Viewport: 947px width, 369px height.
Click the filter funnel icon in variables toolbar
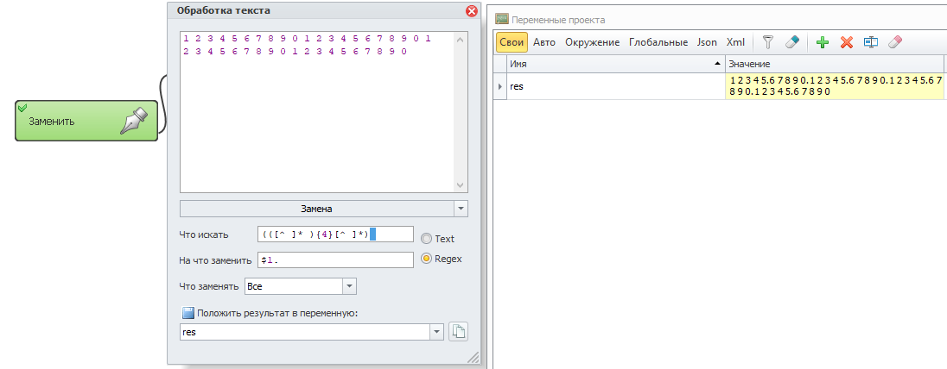point(767,42)
